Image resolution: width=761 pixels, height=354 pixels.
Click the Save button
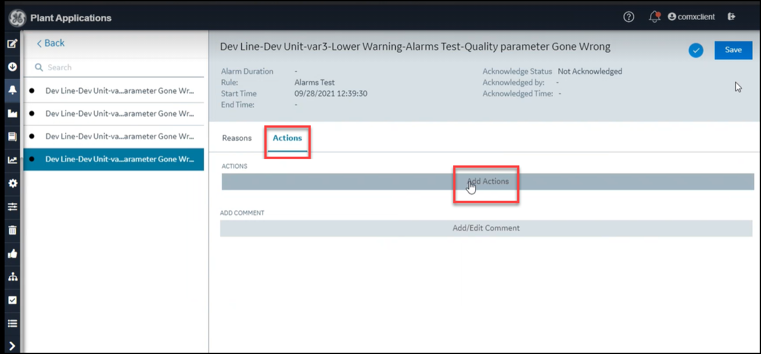[733, 50]
